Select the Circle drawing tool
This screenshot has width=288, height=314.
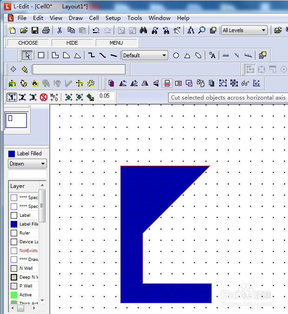coord(176,55)
